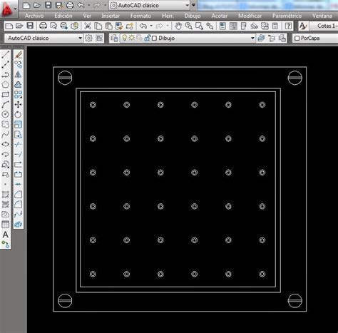The image size is (338, 333).
Task: Select the Arc tool
Action: click(x=5, y=104)
